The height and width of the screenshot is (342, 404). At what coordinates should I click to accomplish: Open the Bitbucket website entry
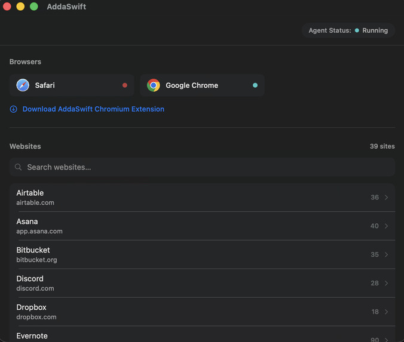tap(202, 254)
